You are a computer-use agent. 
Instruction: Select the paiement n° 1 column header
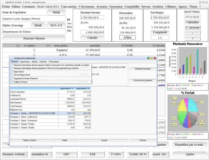(x=67, y=88)
